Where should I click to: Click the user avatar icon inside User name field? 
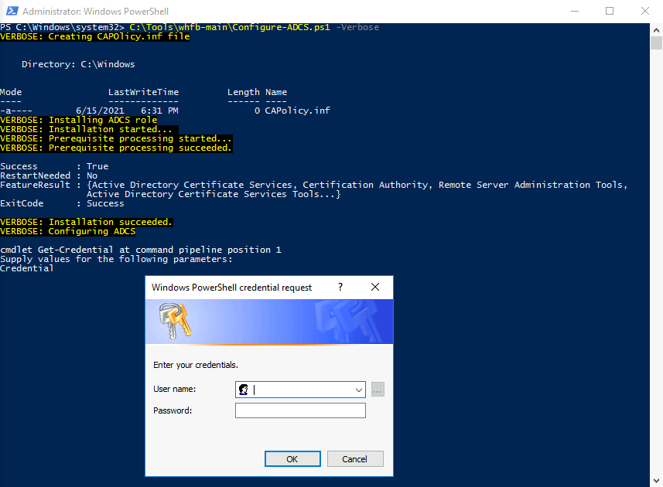coord(242,390)
